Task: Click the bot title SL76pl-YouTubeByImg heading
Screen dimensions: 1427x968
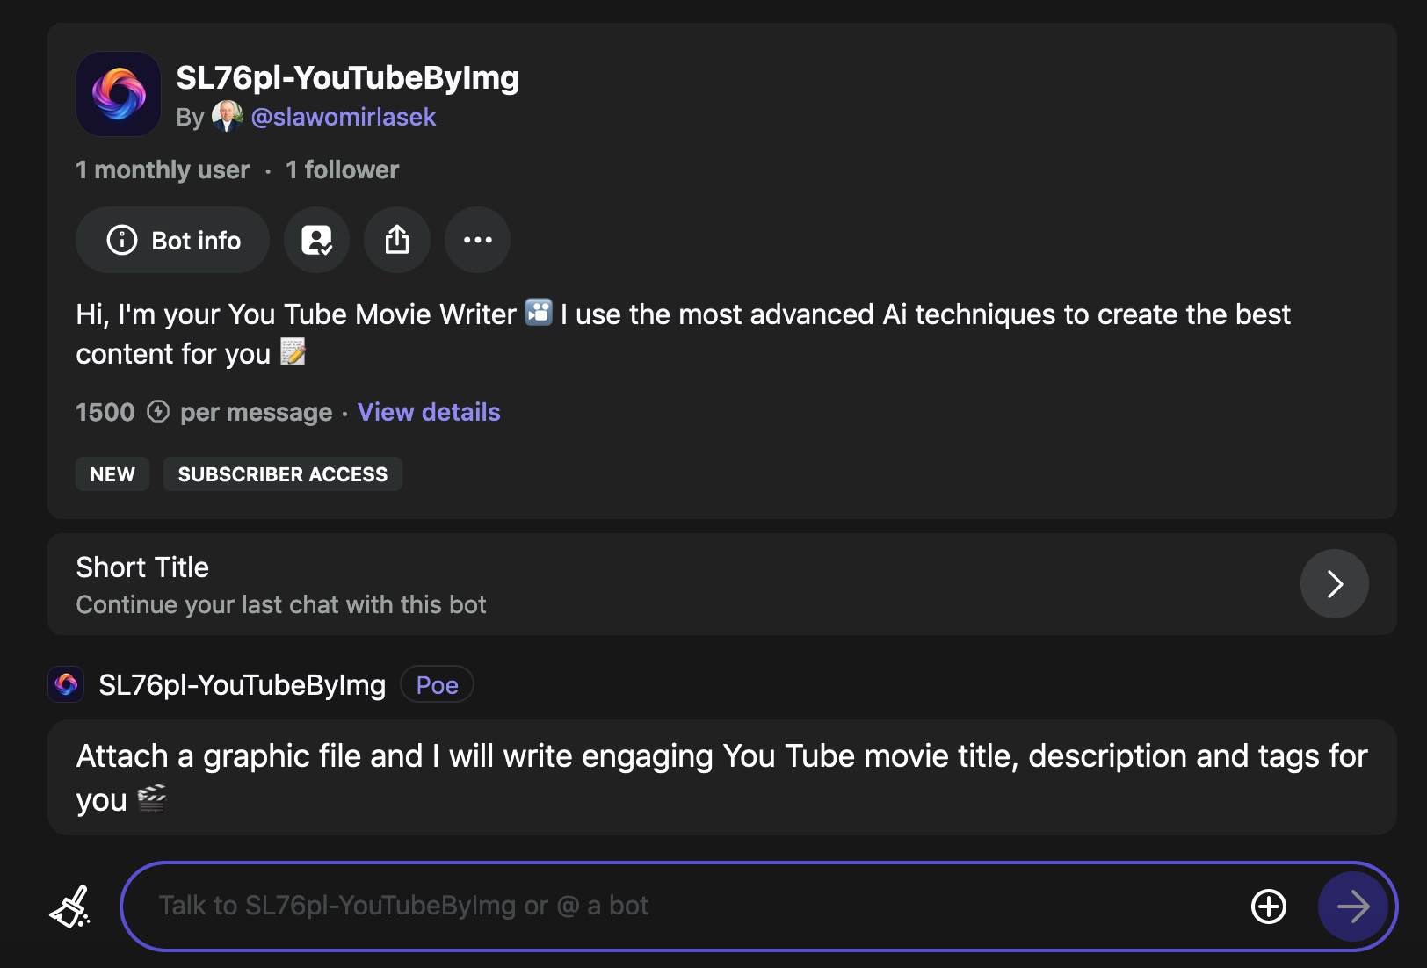Action: (348, 77)
